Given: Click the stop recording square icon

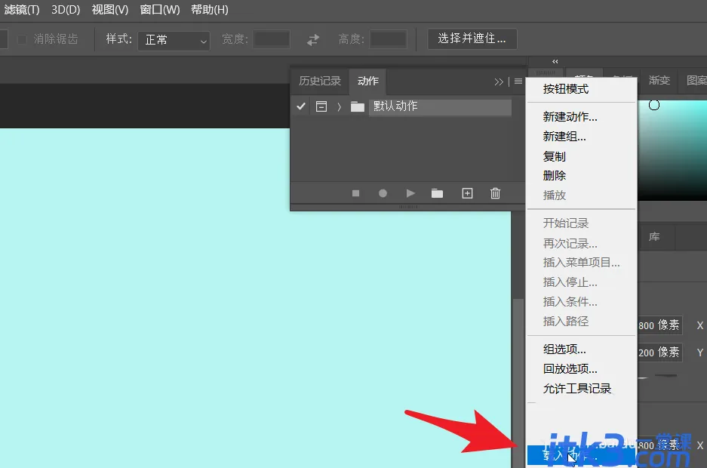Looking at the screenshot, I should point(355,193).
